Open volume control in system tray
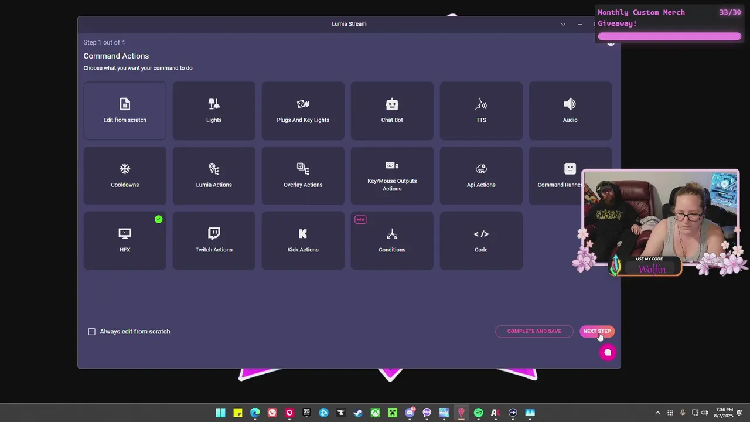This screenshot has width=750, height=422. point(704,413)
